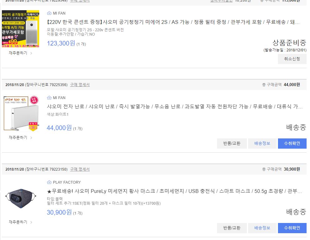Open PLAY FACTORY store home icon
The height and width of the screenshot is (240, 310).
[49, 182]
